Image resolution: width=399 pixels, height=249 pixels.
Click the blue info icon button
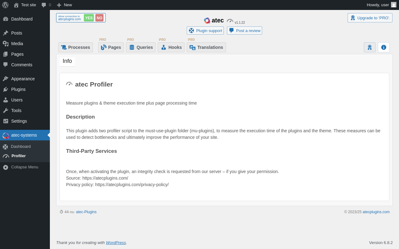(383, 47)
